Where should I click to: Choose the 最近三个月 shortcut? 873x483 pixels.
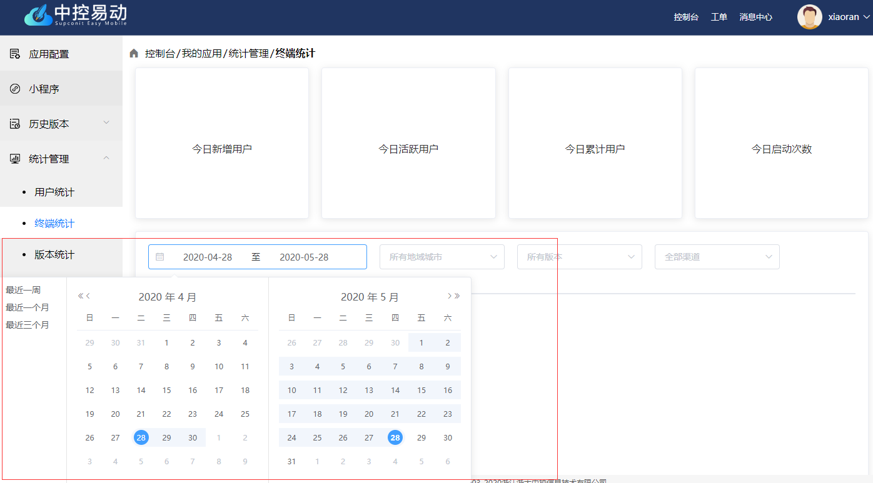click(28, 325)
